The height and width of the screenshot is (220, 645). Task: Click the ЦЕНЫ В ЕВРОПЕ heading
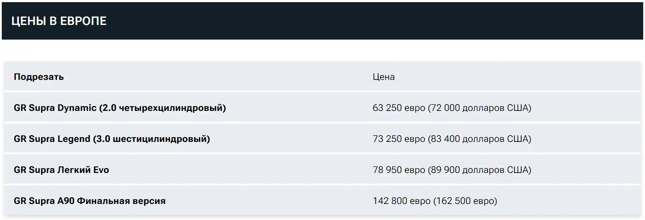click(x=59, y=21)
